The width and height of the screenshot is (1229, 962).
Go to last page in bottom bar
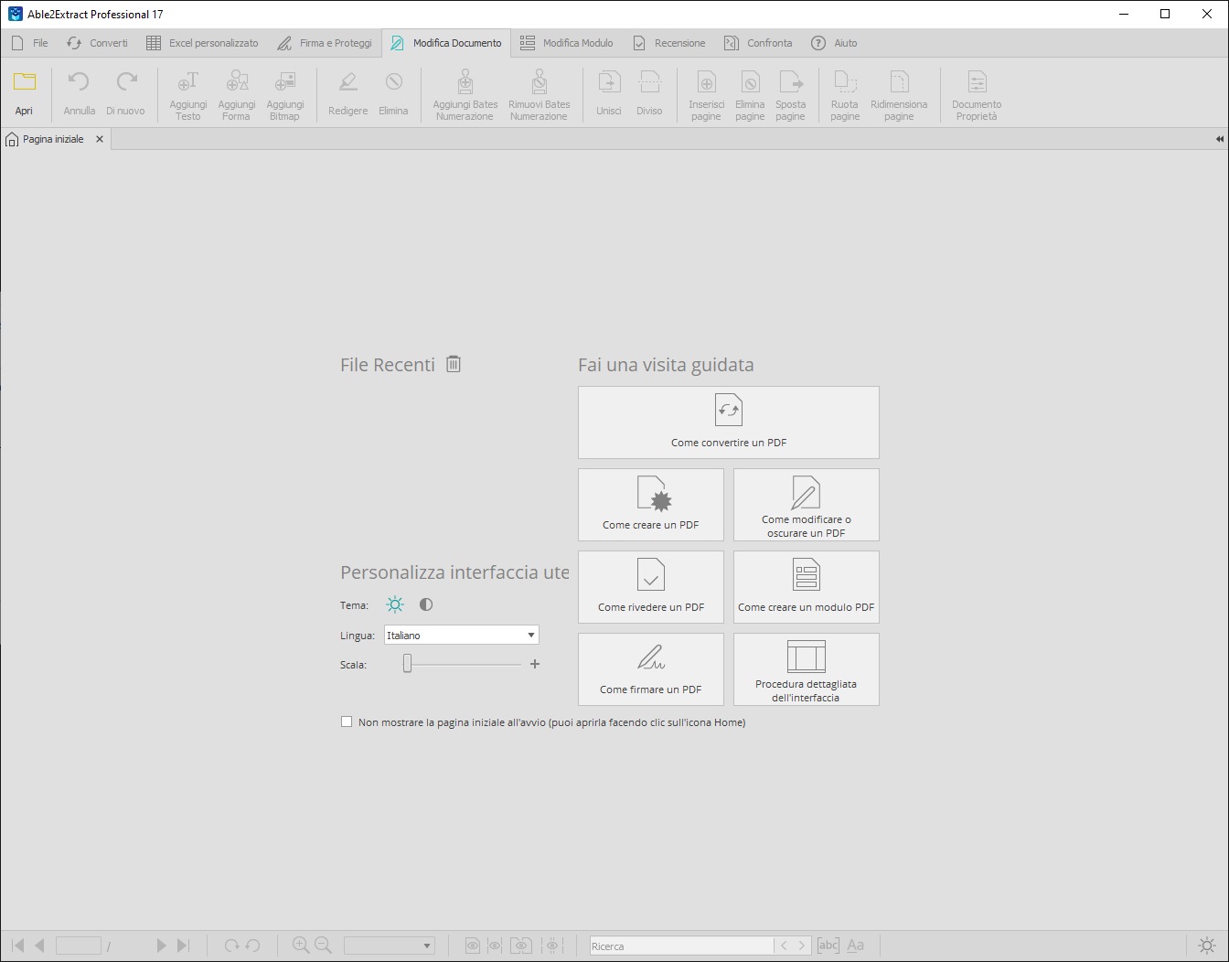[x=183, y=946]
